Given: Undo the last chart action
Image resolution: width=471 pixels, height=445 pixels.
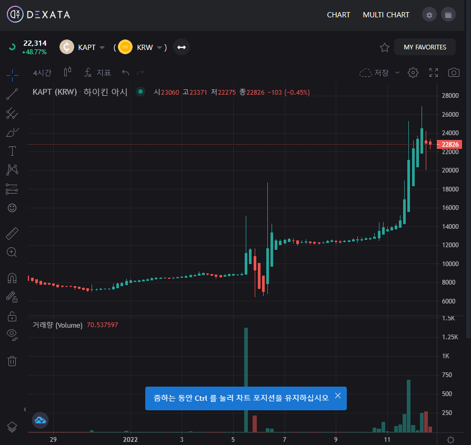Looking at the screenshot, I should coord(126,73).
